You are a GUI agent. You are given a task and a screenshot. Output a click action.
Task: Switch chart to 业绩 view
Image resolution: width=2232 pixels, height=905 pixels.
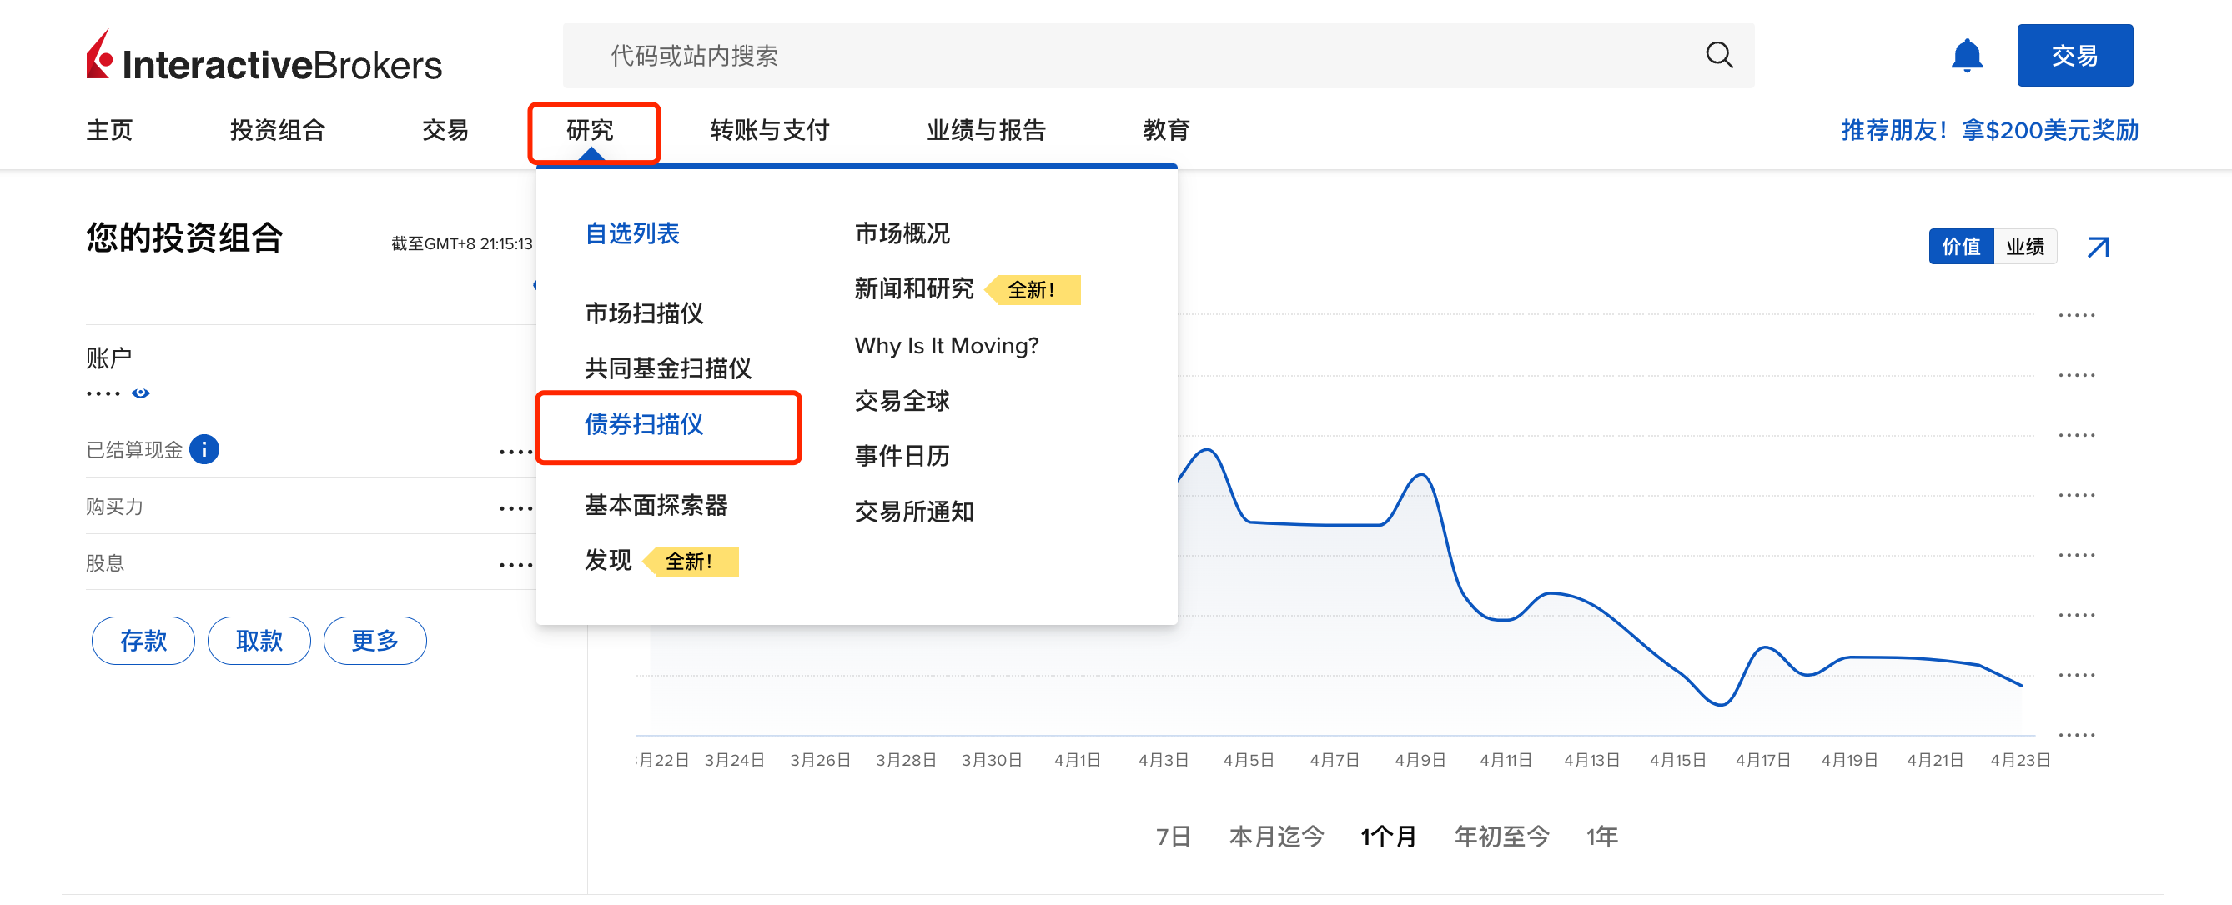(2025, 247)
